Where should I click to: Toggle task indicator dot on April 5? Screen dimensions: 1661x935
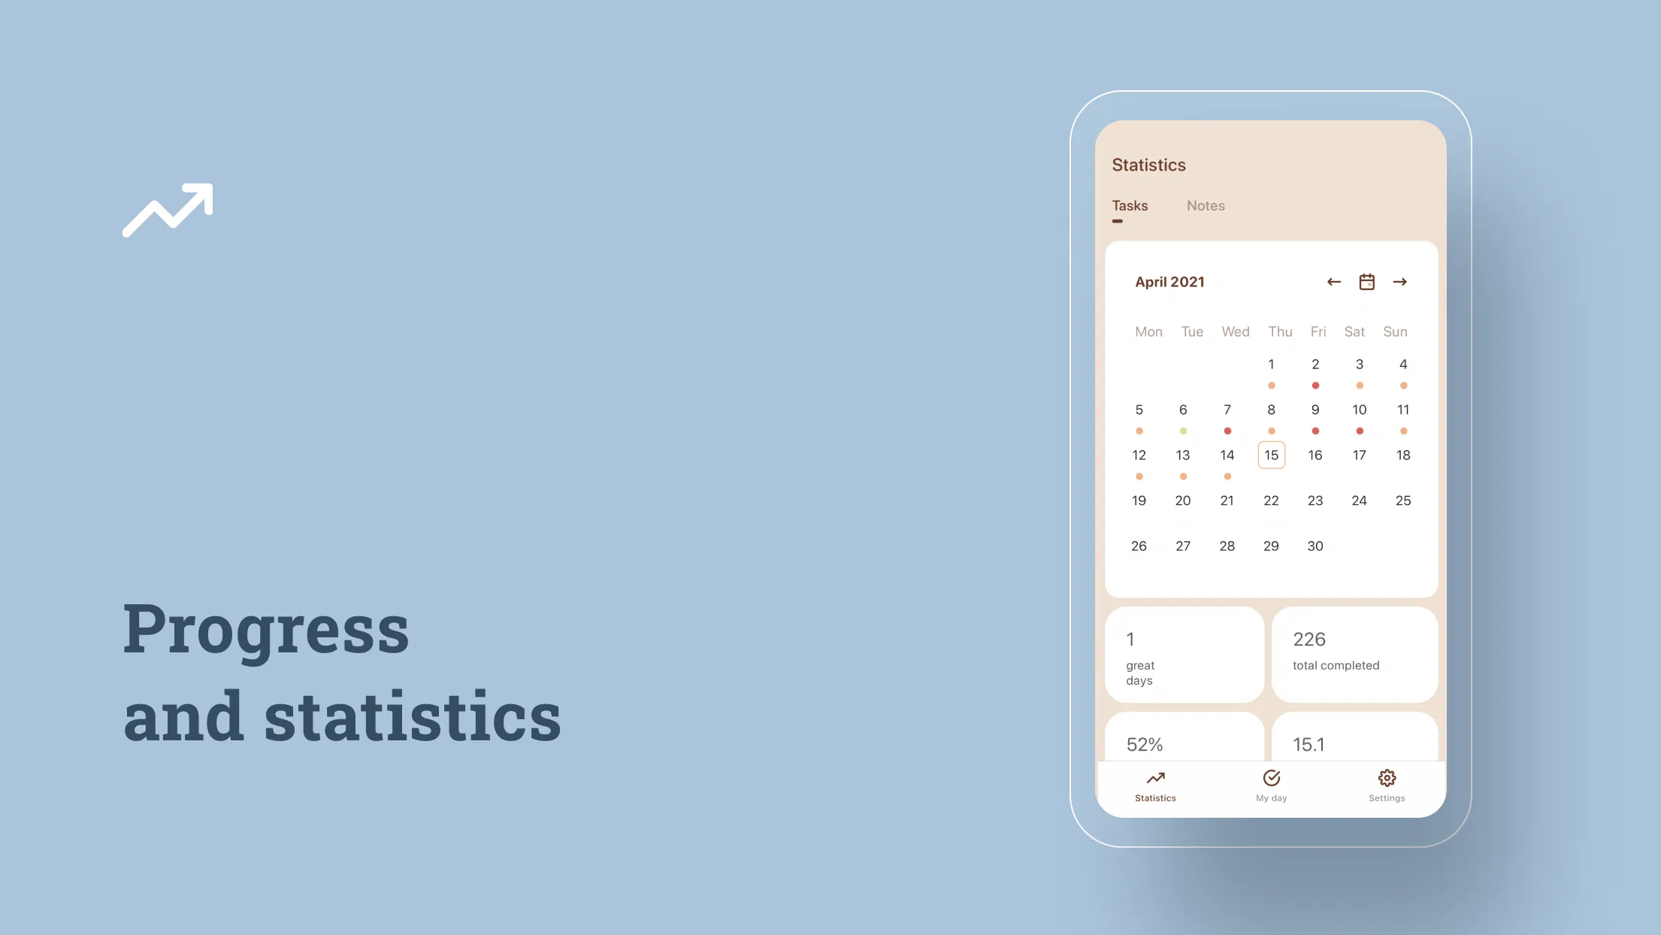click(x=1139, y=431)
